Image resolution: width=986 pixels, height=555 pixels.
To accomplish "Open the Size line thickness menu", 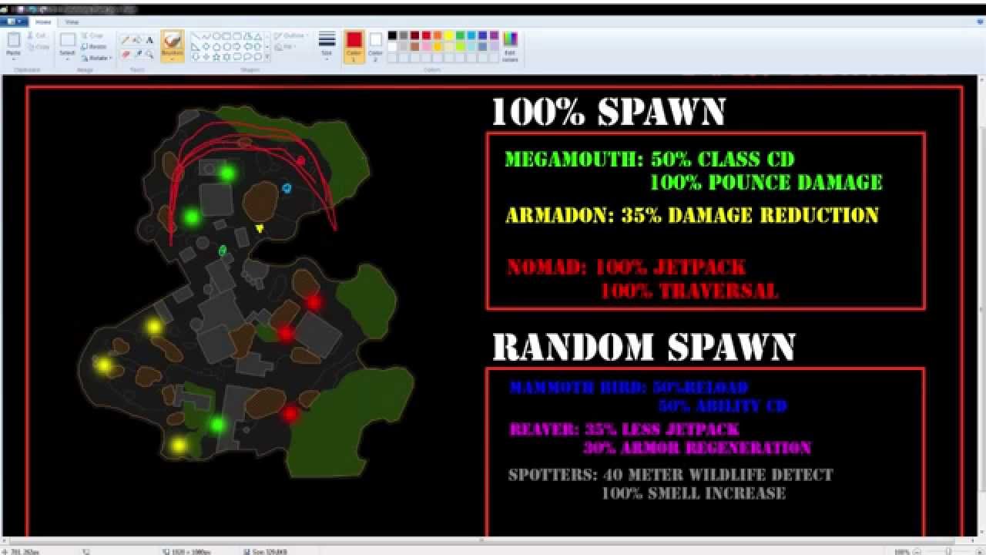I will (327, 46).
